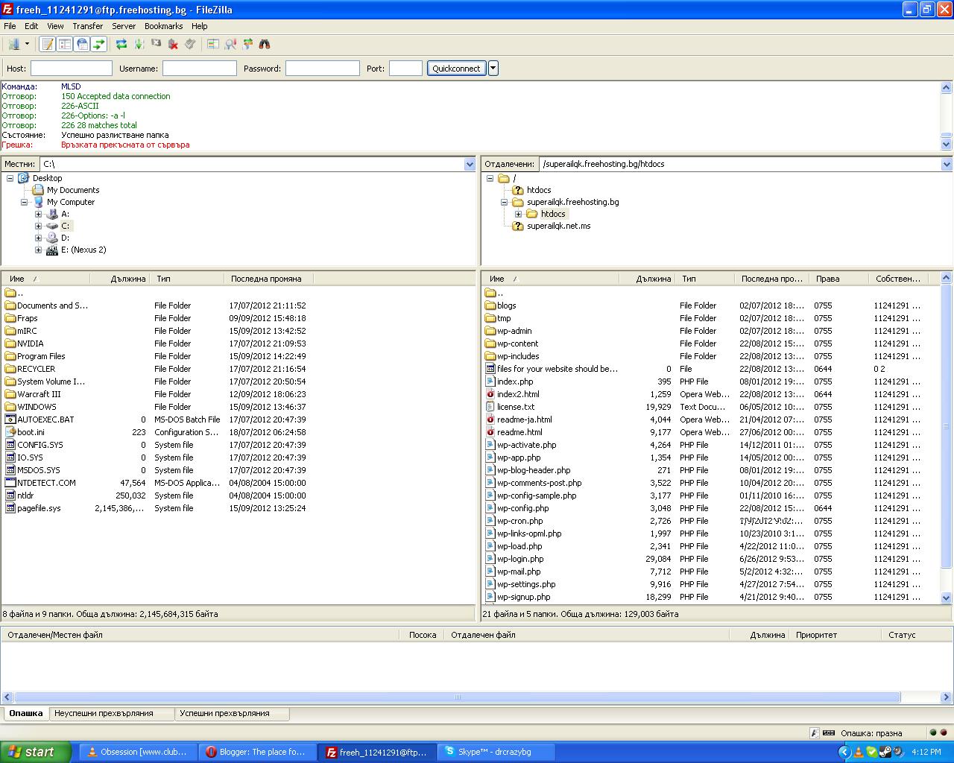Click the Warcraft III folder icon
954x763 pixels.
(10, 394)
